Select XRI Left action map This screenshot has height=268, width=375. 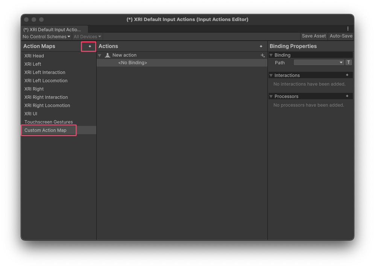click(x=59, y=64)
